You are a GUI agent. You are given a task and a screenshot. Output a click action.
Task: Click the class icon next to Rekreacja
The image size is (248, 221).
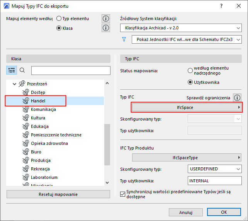click(25, 169)
